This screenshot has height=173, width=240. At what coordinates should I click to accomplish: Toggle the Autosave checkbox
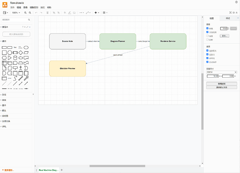click(207, 62)
